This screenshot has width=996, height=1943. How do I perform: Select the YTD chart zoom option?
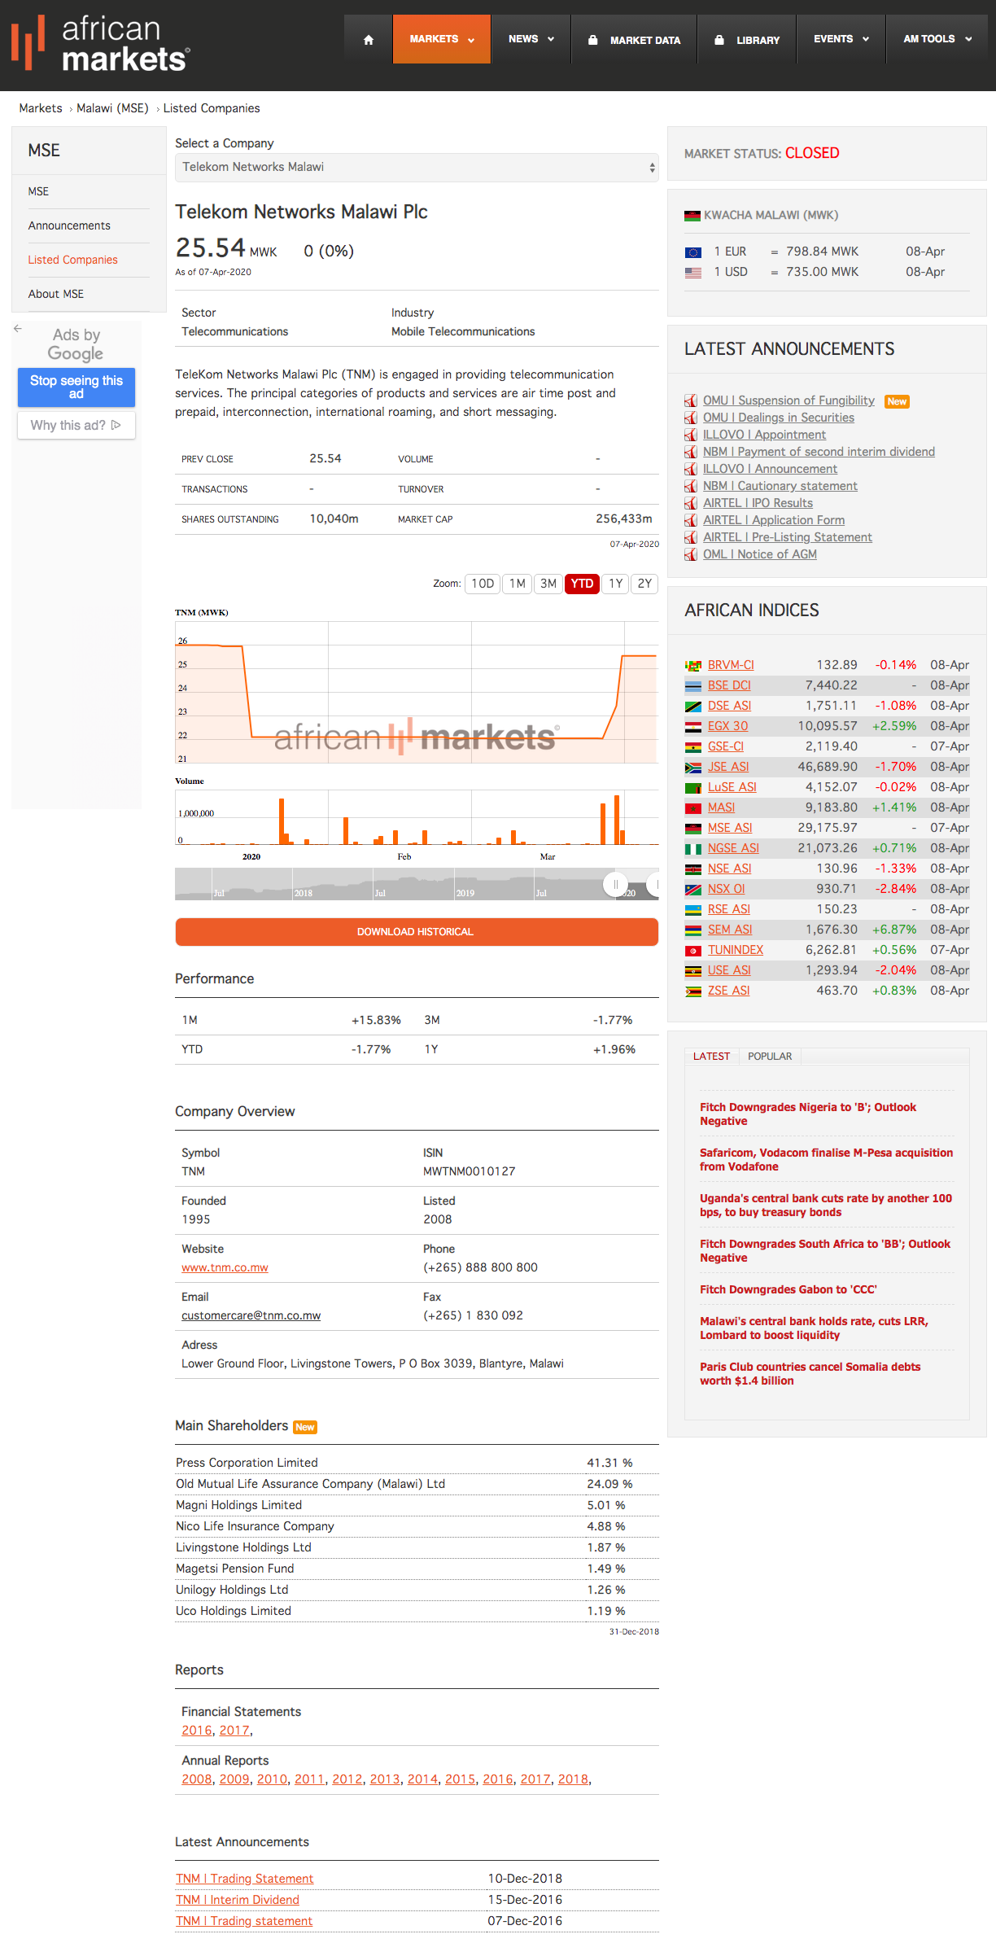(x=582, y=584)
